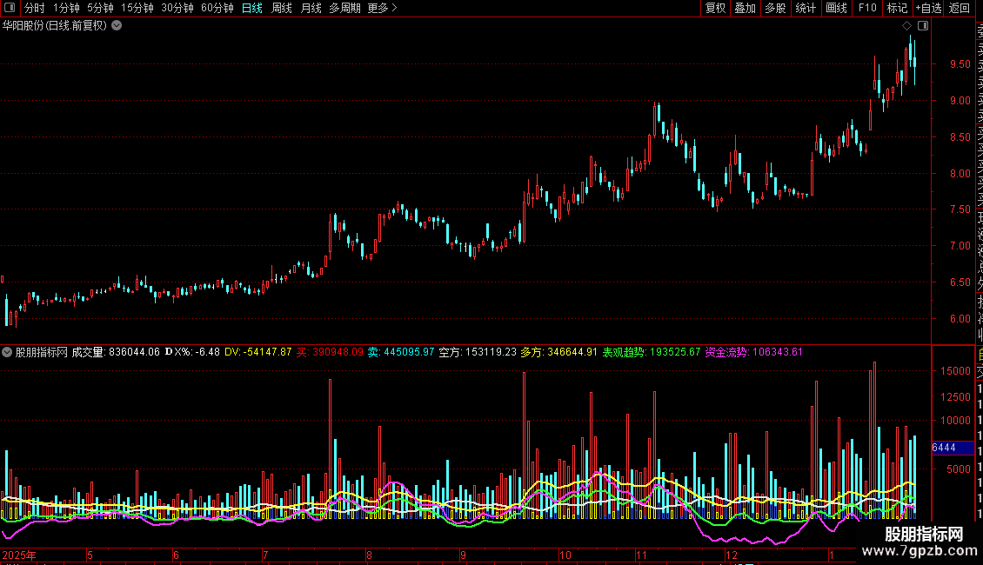
Task: Click the 成交量: 836044.06 value
Action: [x=116, y=352]
